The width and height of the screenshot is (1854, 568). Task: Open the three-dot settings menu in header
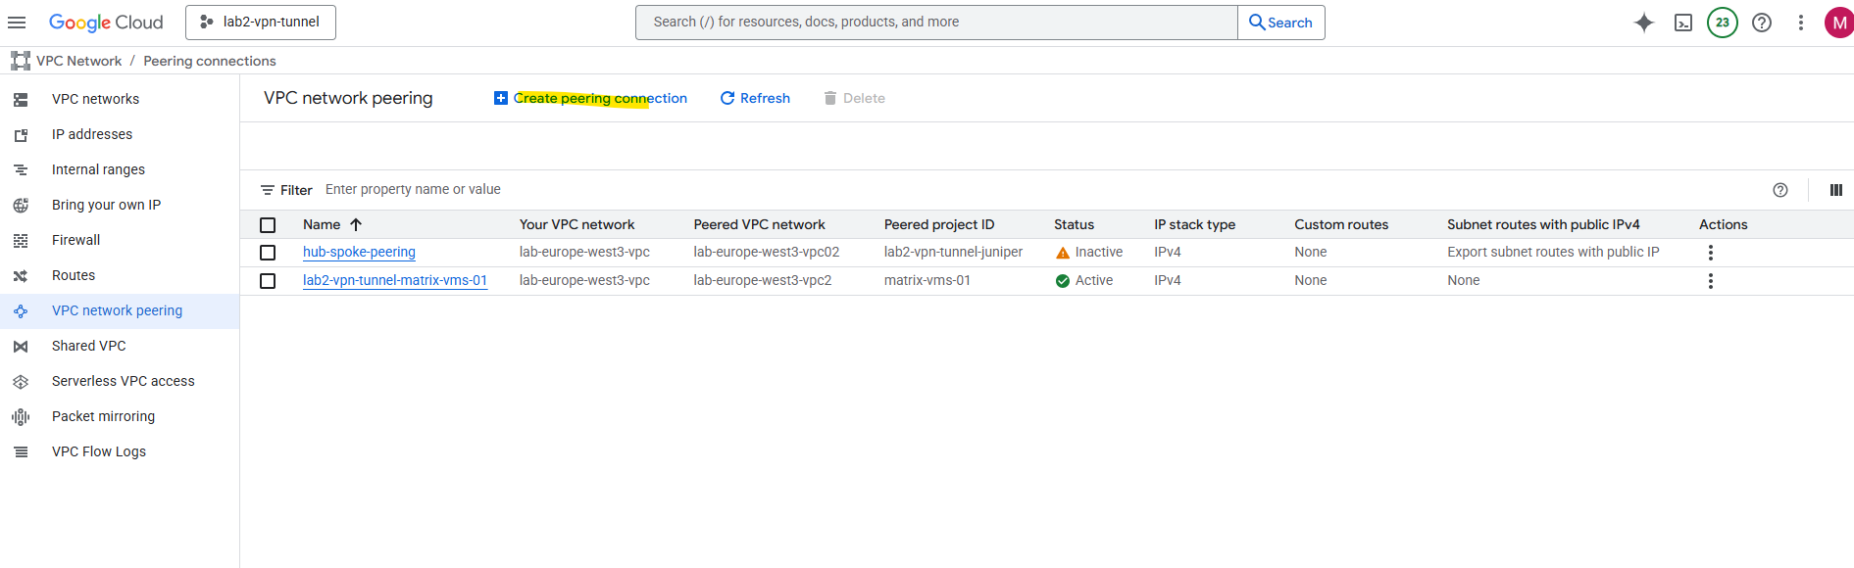coord(1800,23)
